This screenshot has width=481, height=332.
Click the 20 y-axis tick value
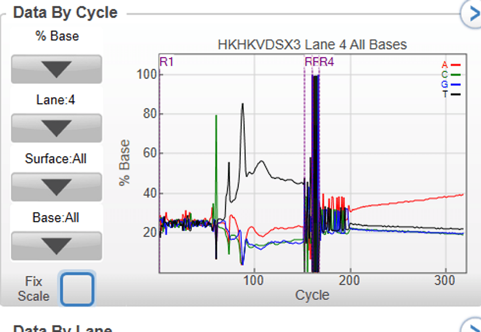[x=150, y=233]
